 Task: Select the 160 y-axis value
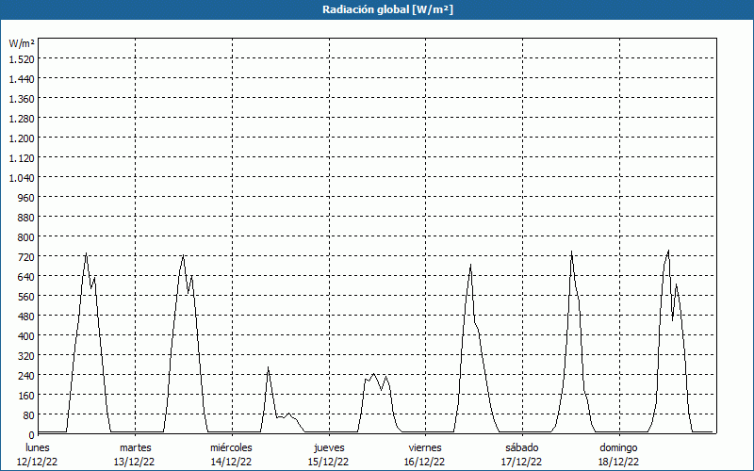point(26,396)
